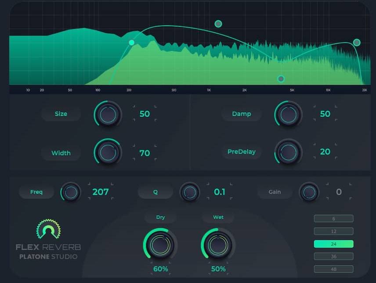The image size is (376, 283).
Task: Click the Freq value field showing 207
Action: click(x=100, y=192)
